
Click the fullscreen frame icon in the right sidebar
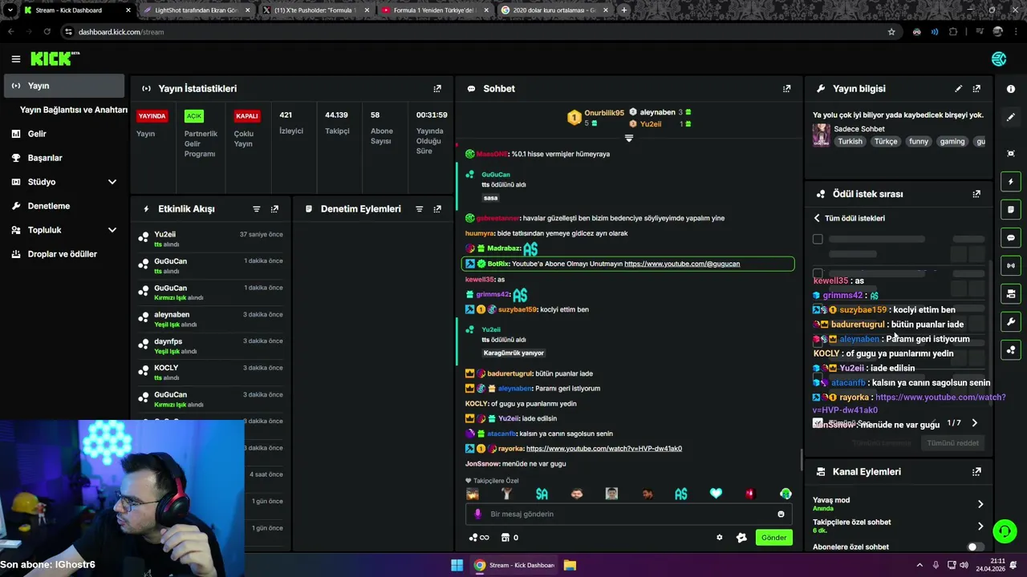pyautogui.click(x=1011, y=153)
